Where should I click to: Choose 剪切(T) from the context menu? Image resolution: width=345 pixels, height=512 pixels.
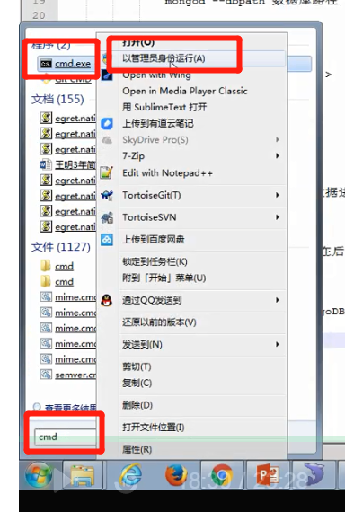point(137,366)
